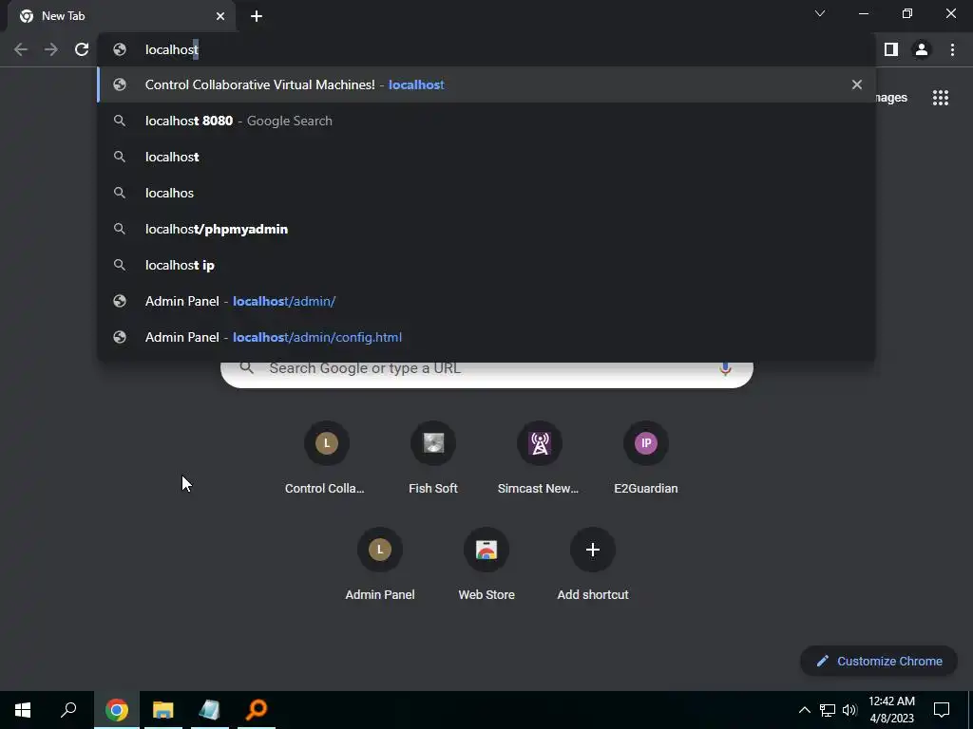Select the localhost ip suggestion
Screen dimensions: 973x729
click(486, 265)
